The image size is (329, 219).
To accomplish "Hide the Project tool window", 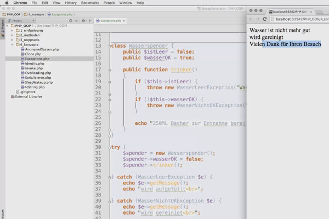I will (90, 21).
